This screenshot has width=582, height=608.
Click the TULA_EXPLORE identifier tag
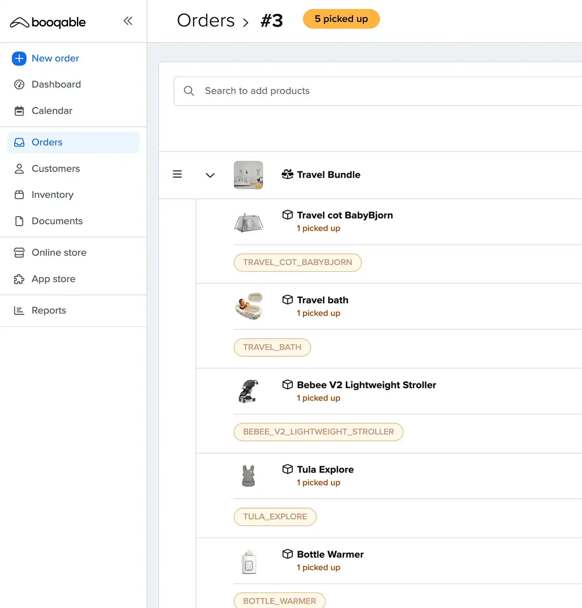click(275, 517)
